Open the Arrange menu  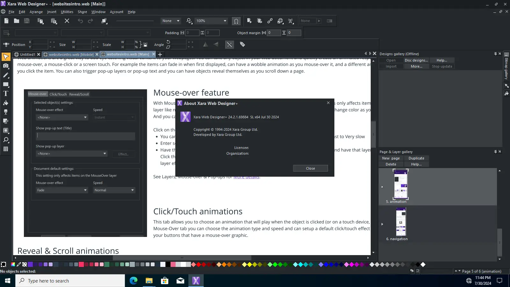click(x=36, y=12)
